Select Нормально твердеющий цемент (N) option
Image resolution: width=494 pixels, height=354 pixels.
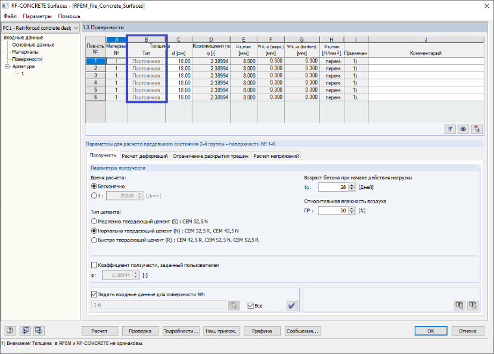pos(94,231)
